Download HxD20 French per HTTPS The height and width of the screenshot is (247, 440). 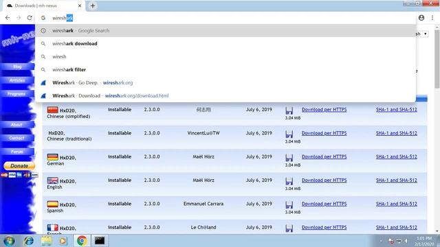pos(324,227)
